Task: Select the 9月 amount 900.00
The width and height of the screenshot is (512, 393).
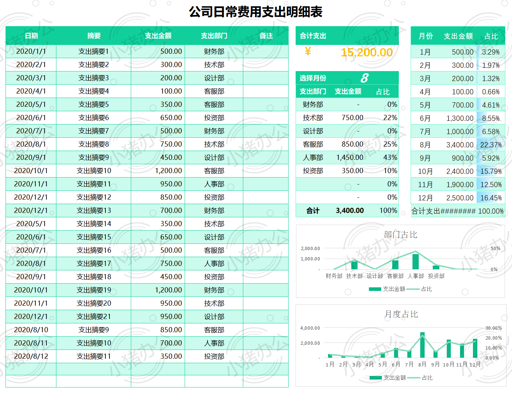Action: point(463,158)
